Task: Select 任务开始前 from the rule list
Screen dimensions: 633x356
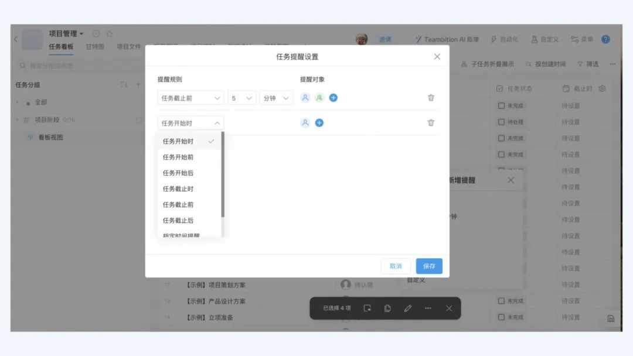Action: (178, 158)
